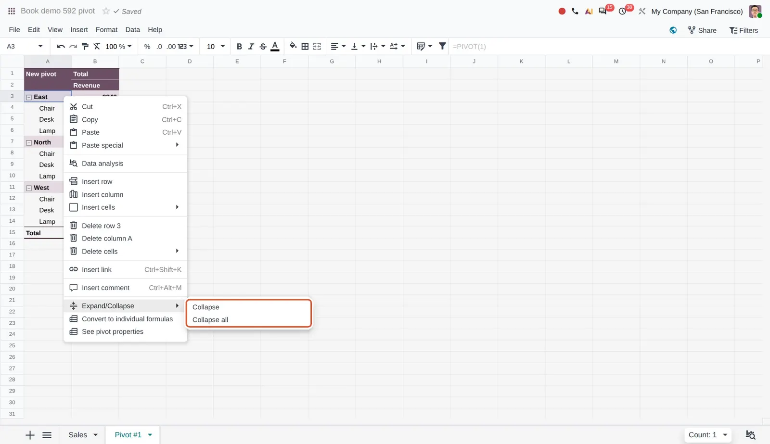Click the red recording dot icon
Image resolution: width=770 pixels, height=444 pixels.
point(562,11)
